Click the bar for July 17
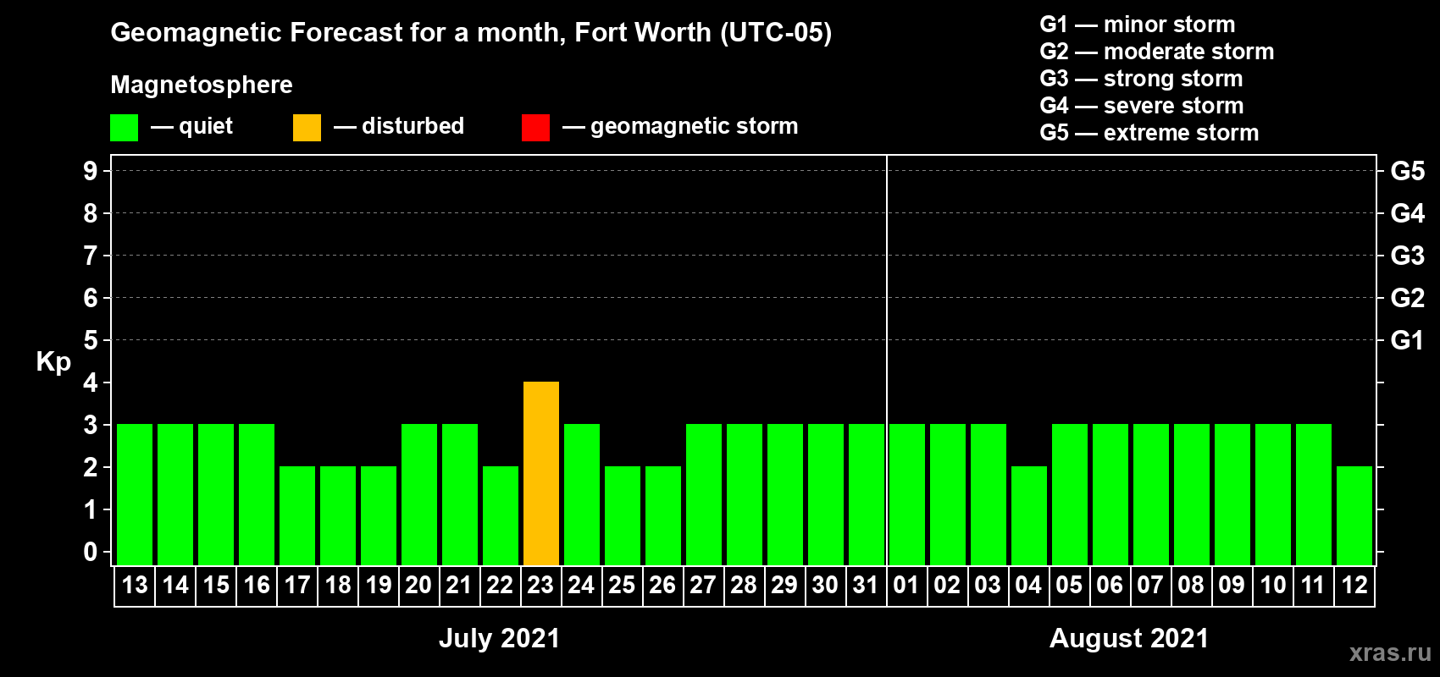 [297, 516]
